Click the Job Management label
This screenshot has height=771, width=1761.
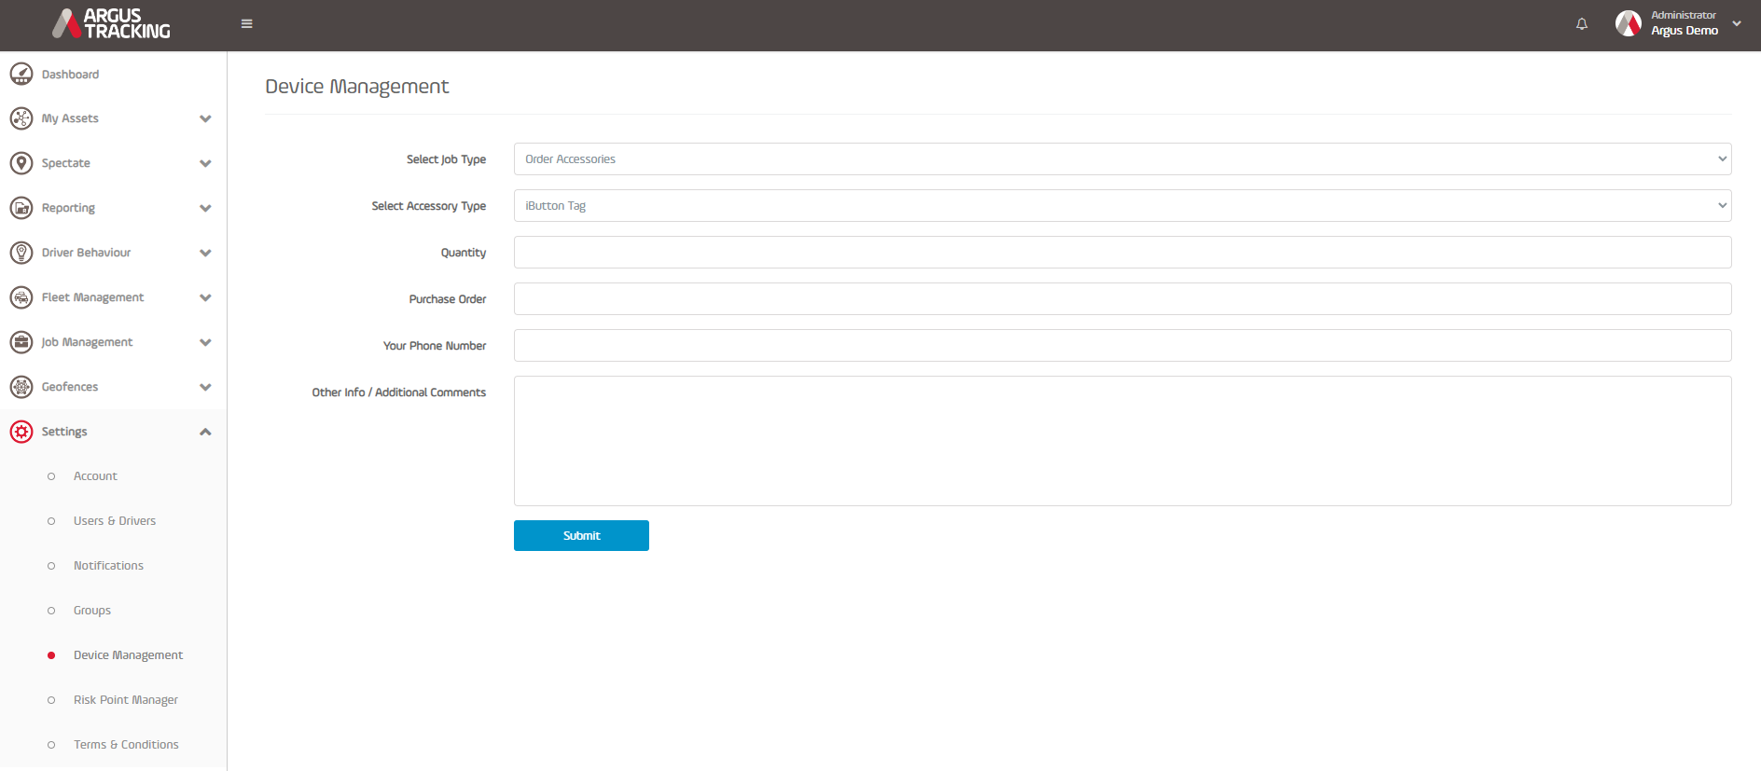tap(87, 342)
